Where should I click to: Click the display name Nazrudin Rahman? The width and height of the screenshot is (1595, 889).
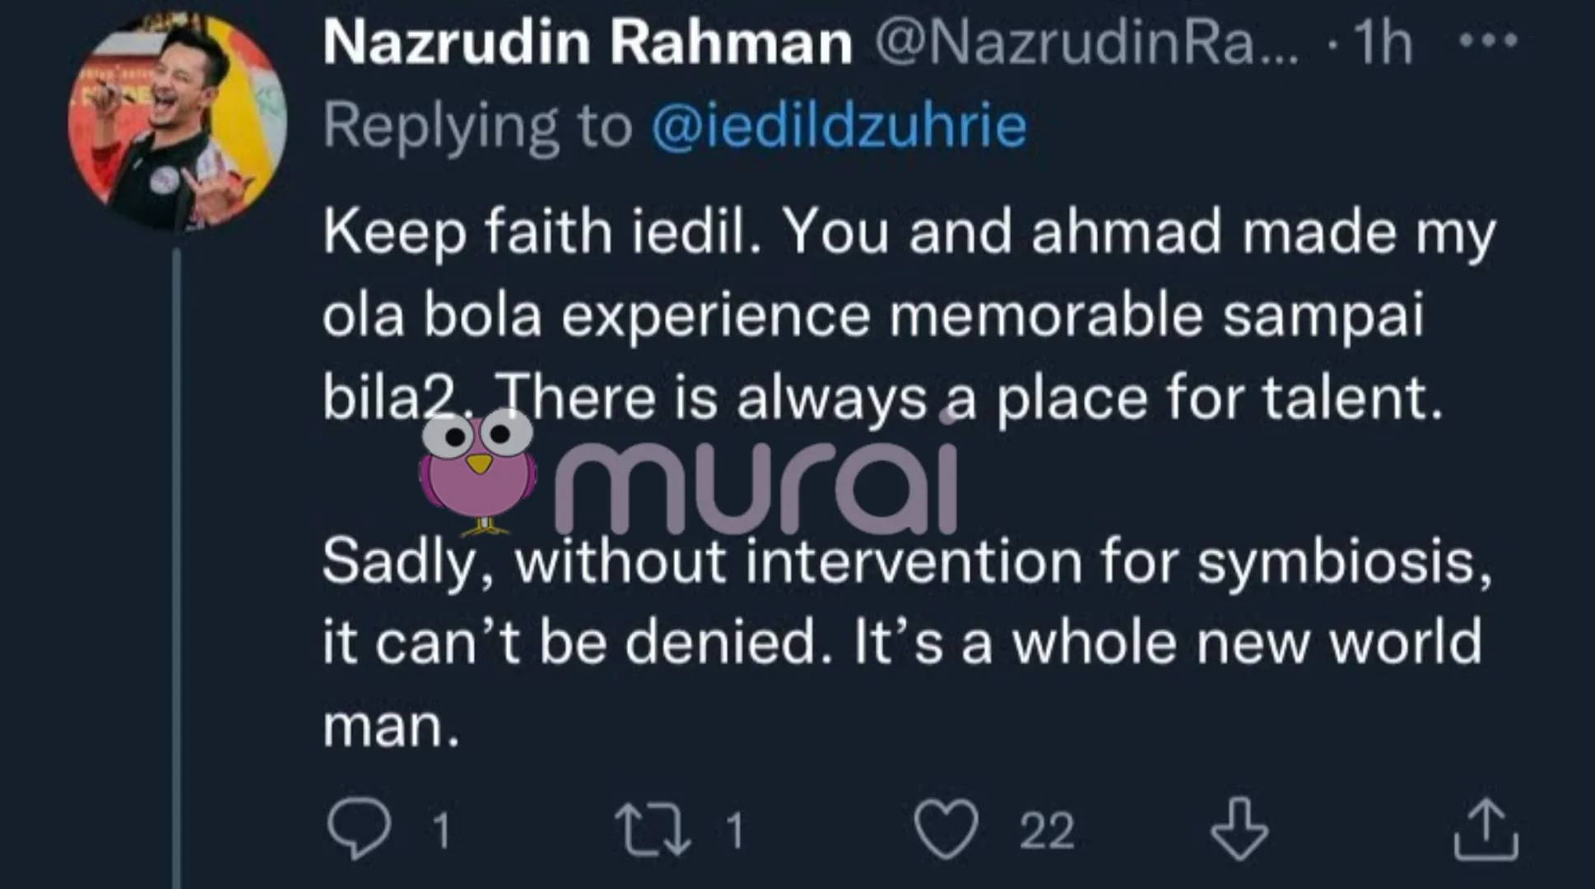(x=588, y=42)
